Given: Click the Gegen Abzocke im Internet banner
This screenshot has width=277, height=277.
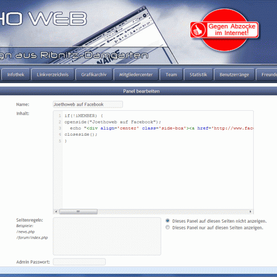Looking at the screenshot, I should click(224, 30).
